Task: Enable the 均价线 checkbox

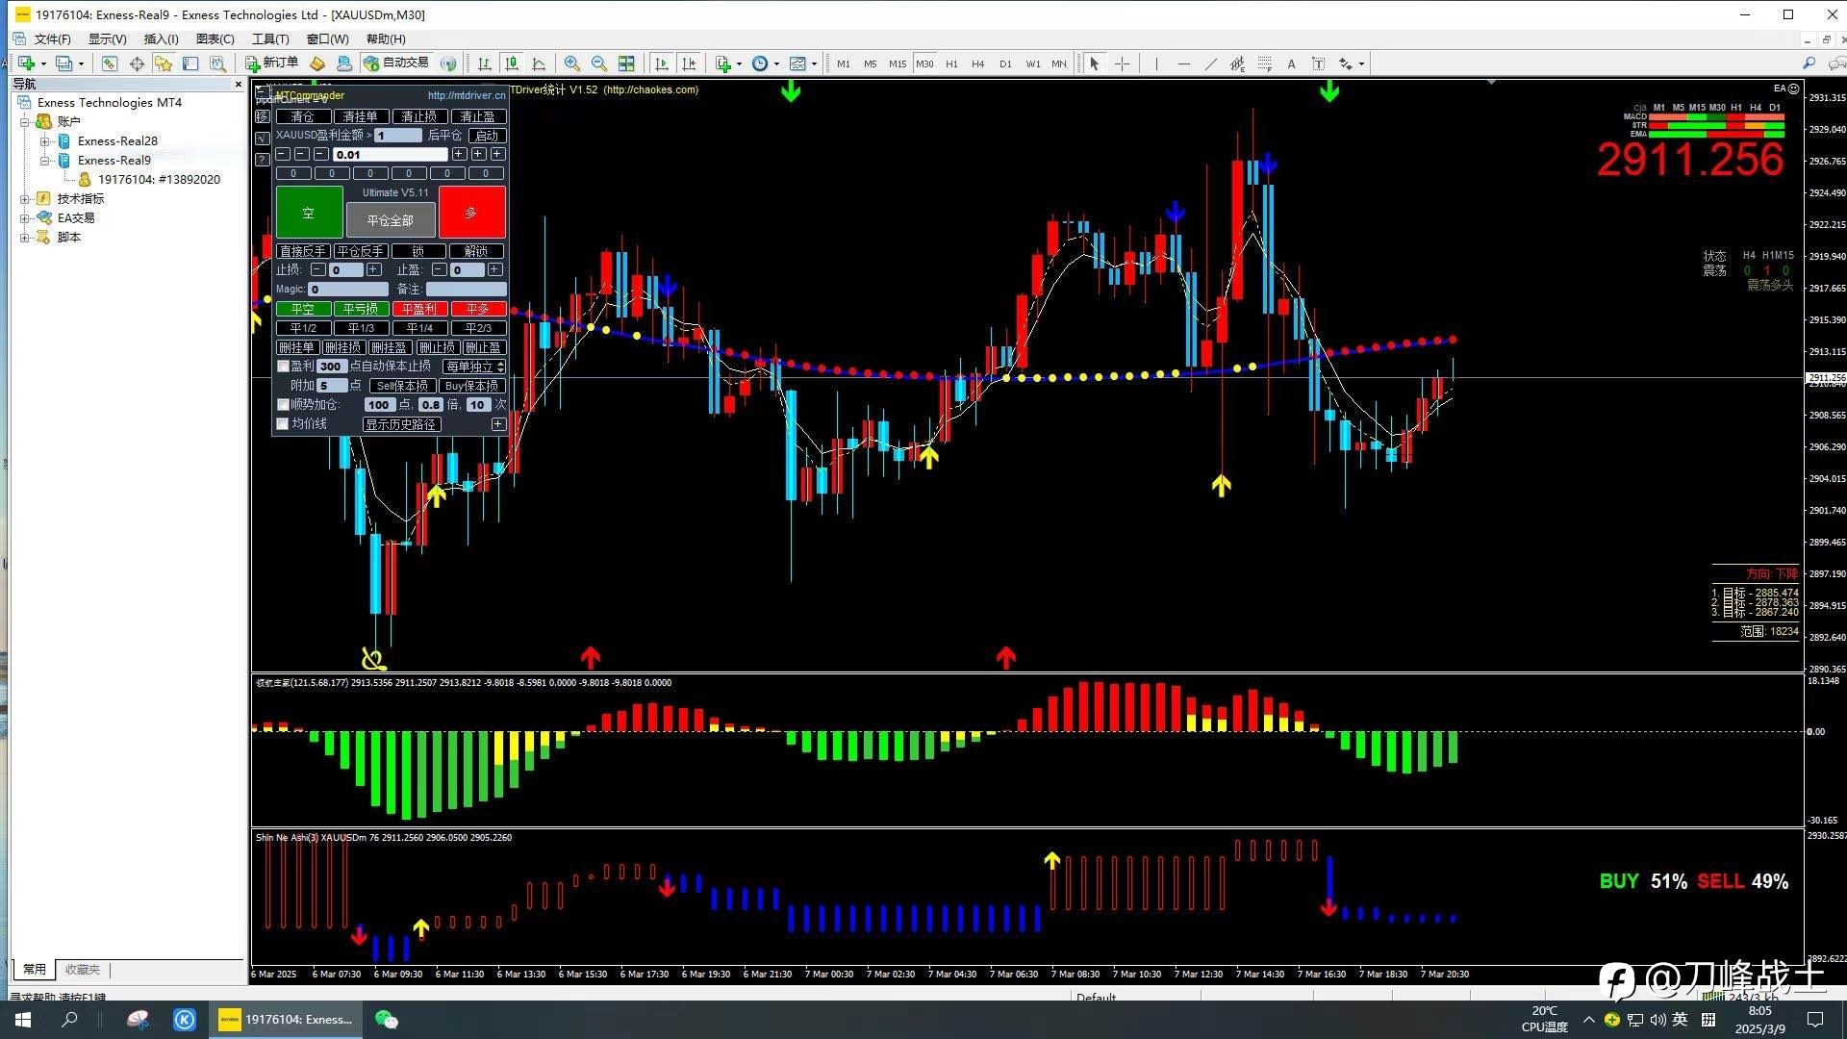Action: (283, 424)
